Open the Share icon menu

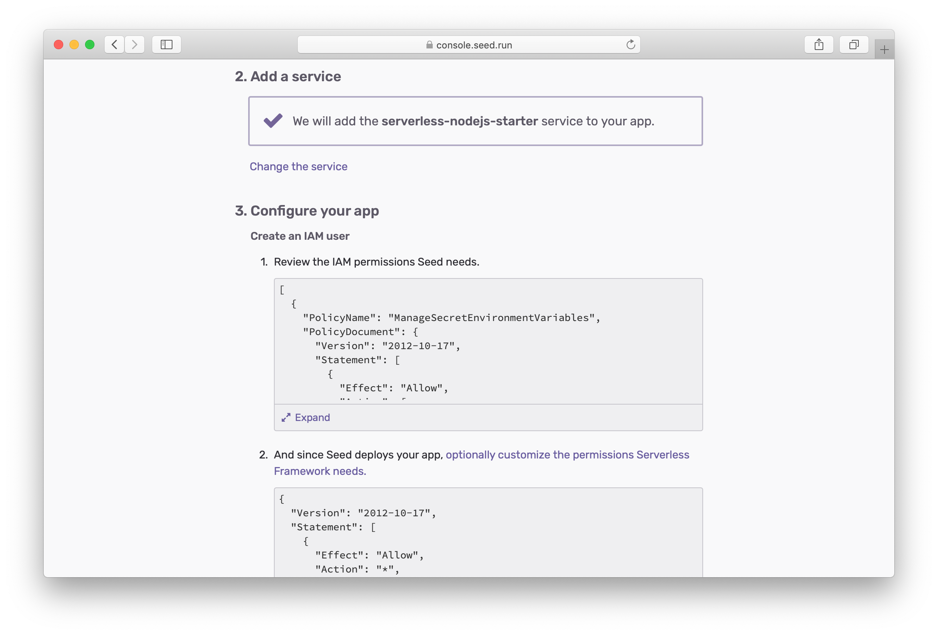819,45
